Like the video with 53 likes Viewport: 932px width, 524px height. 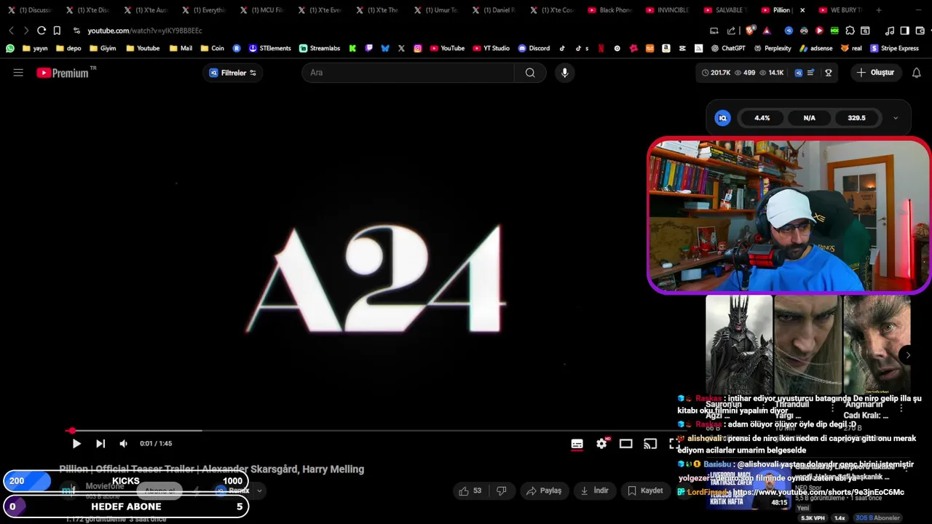click(x=470, y=491)
